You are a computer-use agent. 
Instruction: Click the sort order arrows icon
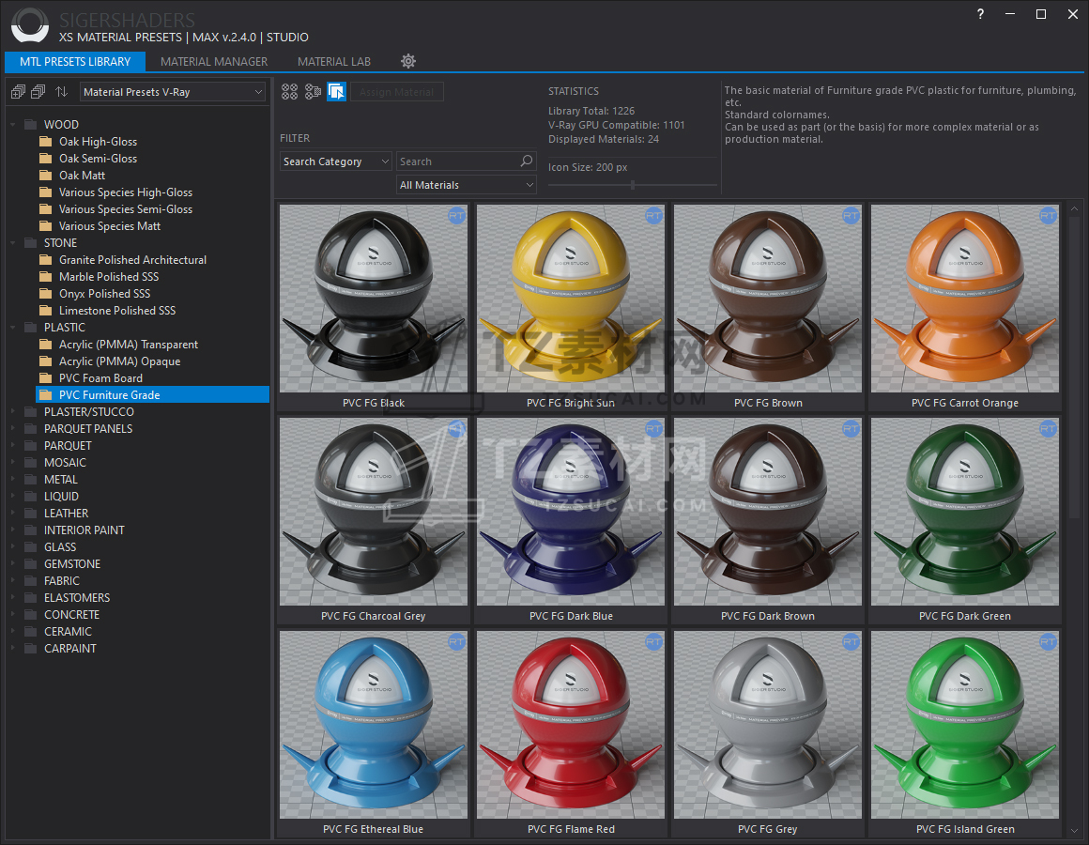coord(62,92)
